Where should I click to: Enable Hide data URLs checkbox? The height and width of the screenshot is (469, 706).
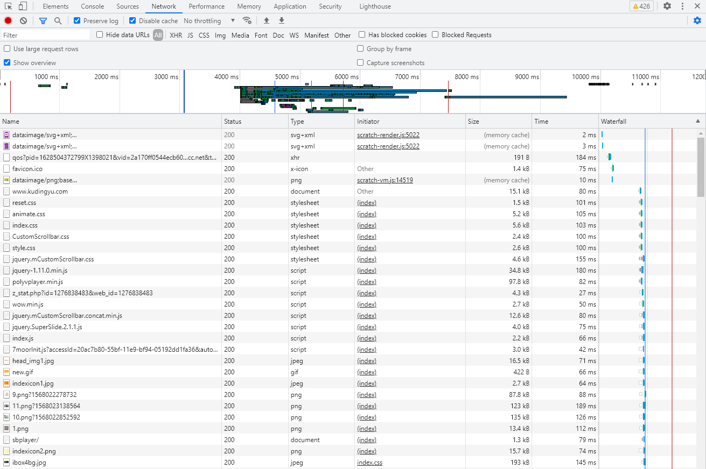click(100, 34)
